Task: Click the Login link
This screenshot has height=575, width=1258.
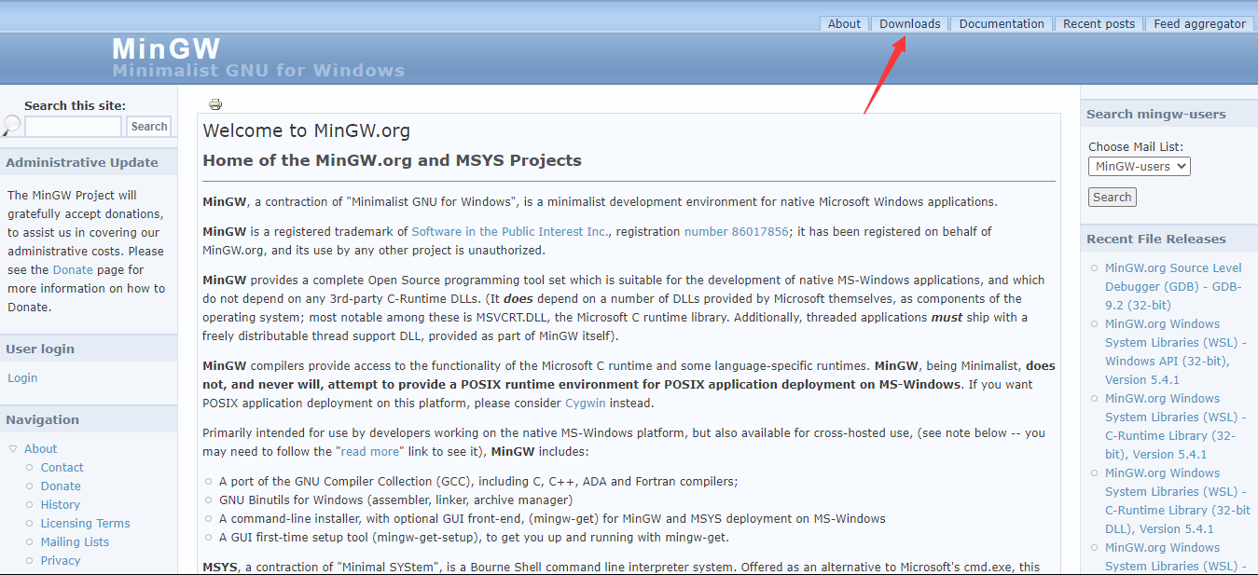Action: point(22,377)
